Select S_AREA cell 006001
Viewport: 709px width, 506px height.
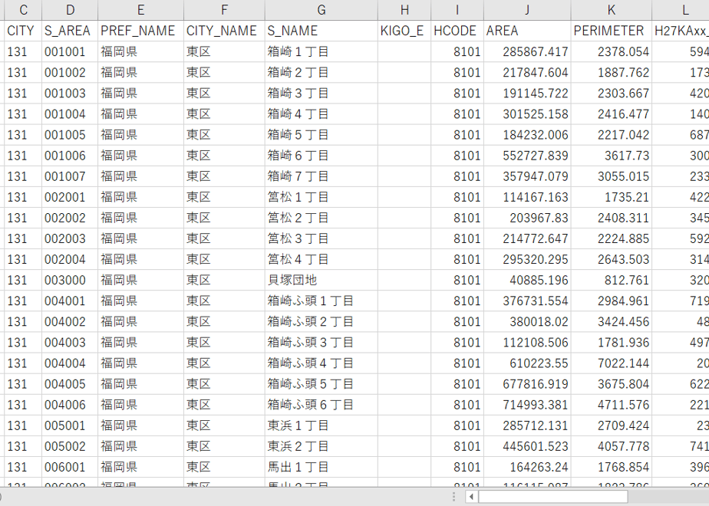pyautogui.click(x=70, y=467)
